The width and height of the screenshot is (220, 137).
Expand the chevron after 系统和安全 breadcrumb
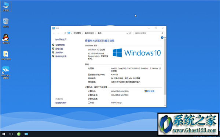pyautogui.click(x=96, y=33)
